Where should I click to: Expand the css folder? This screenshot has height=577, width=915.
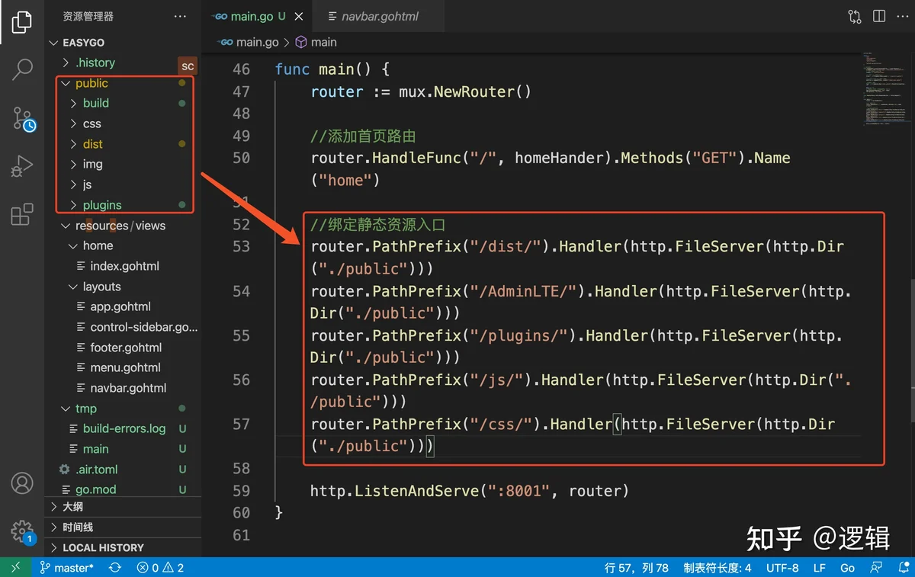click(x=122, y=123)
